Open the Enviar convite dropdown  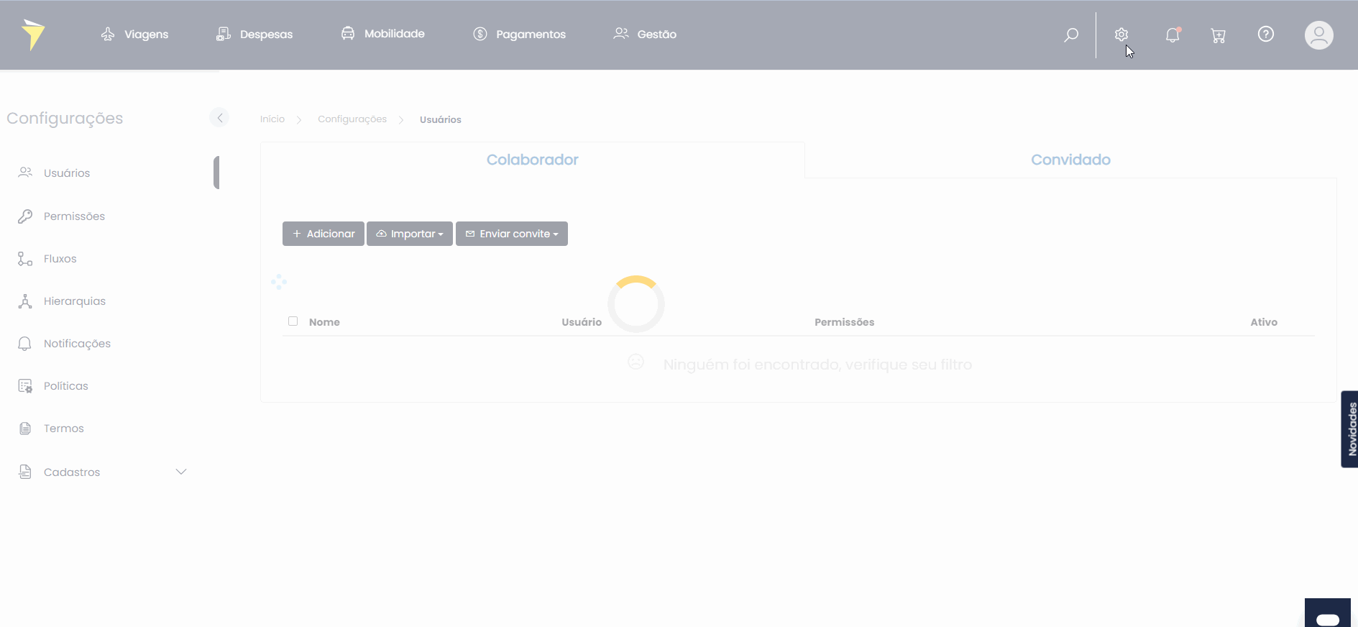click(x=512, y=234)
